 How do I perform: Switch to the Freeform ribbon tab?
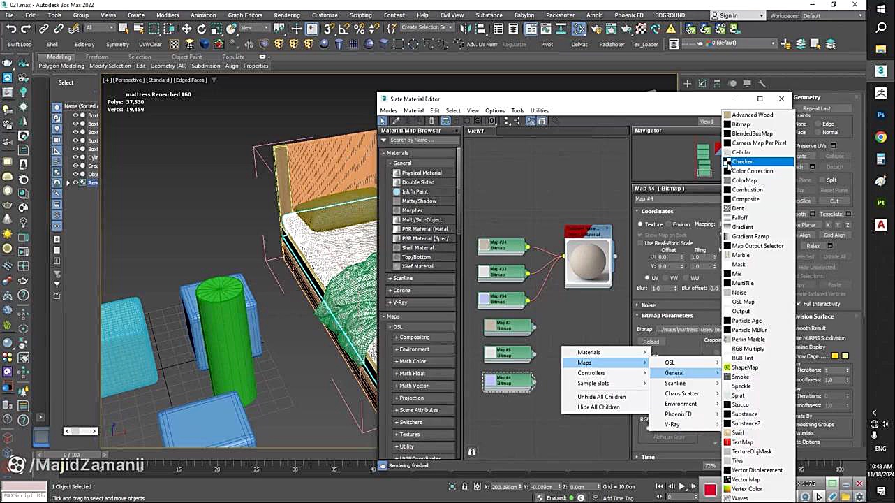(97, 57)
